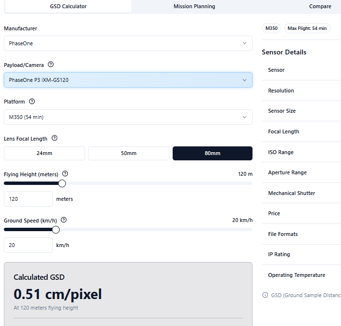The width and height of the screenshot is (341, 326).
Task: Click the flying height meters input field
Action: click(28, 199)
